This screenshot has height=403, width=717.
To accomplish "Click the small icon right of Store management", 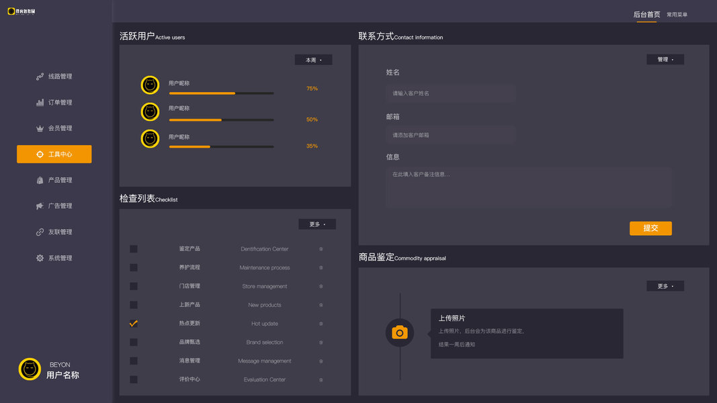I will click(x=321, y=287).
